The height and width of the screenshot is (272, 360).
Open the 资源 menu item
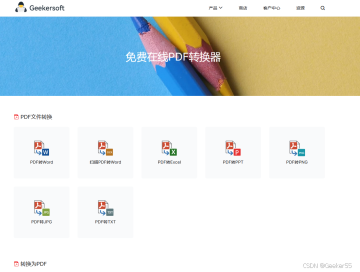300,8
